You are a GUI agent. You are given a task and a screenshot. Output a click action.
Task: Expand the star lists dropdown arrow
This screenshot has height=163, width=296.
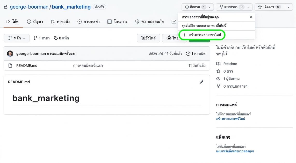point(288,7)
